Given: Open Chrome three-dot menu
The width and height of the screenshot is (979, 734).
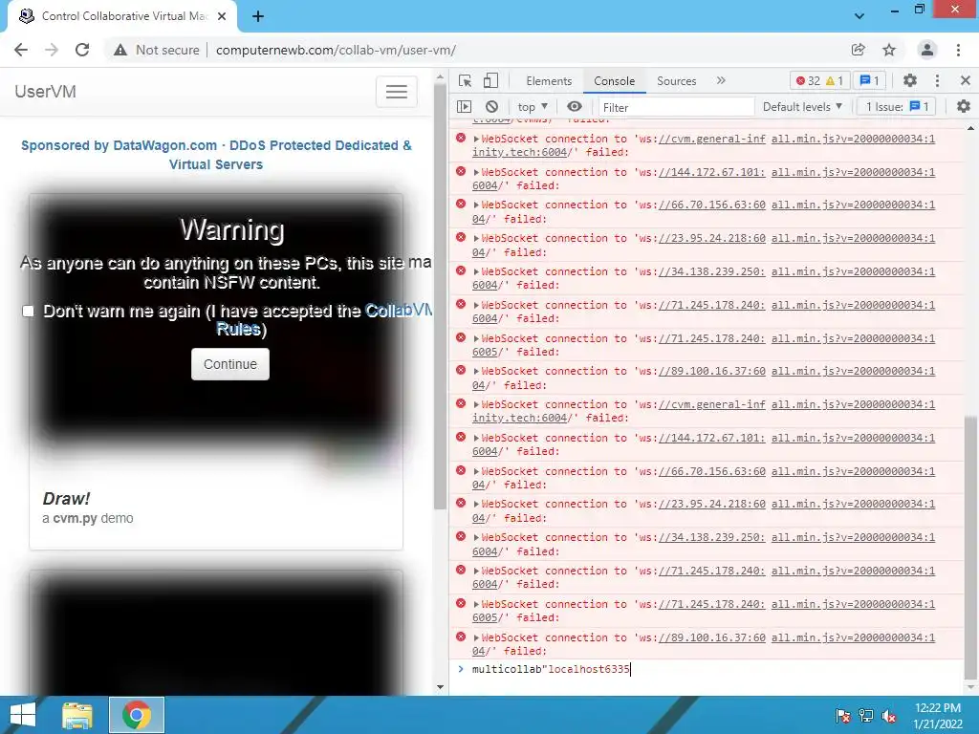Looking at the screenshot, I should click(x=958, y=50).
